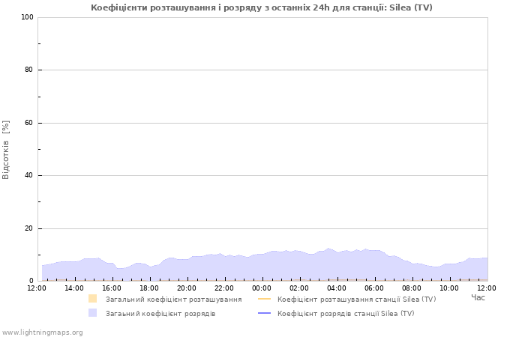The height and width of the screenshot is (337, 525).
Task: Click the 04:00 tick on the time axis
Action: [x=337, y=288]
